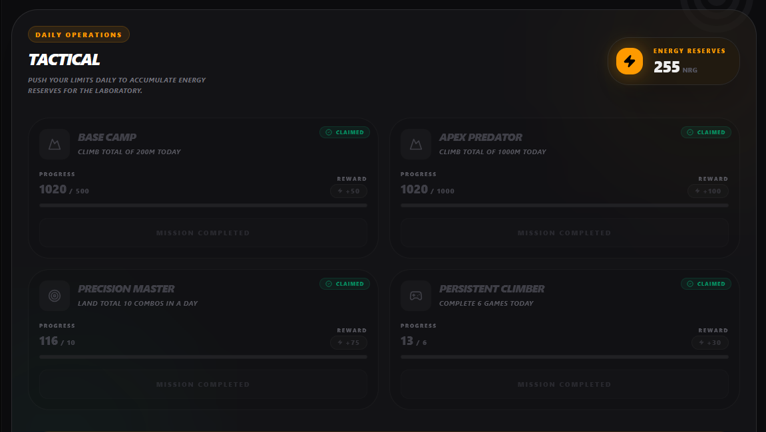Click Mission Completed button under Precision Master
Image resolution: width=766 pixels, height=432 pixels.
pos(203,384)
